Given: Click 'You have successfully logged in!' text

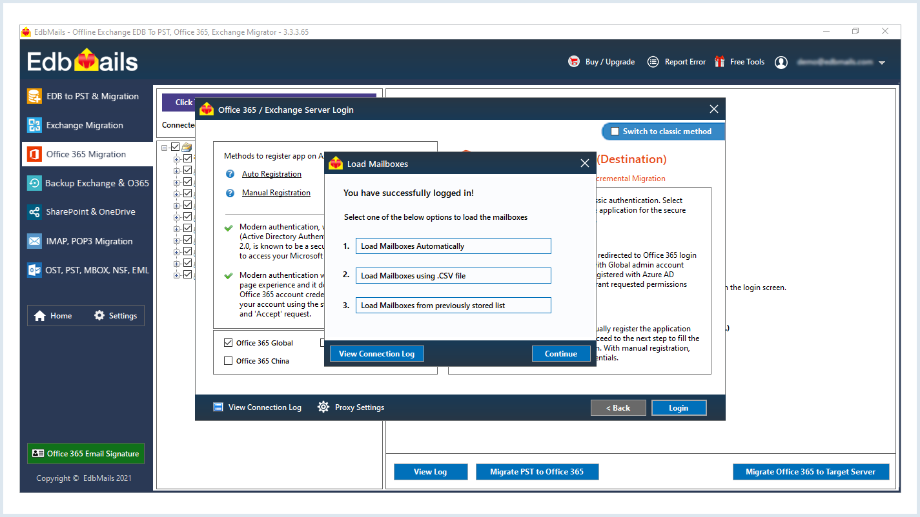Looking at the screenshot, I should pyautogui.click(x=409, y=193).
